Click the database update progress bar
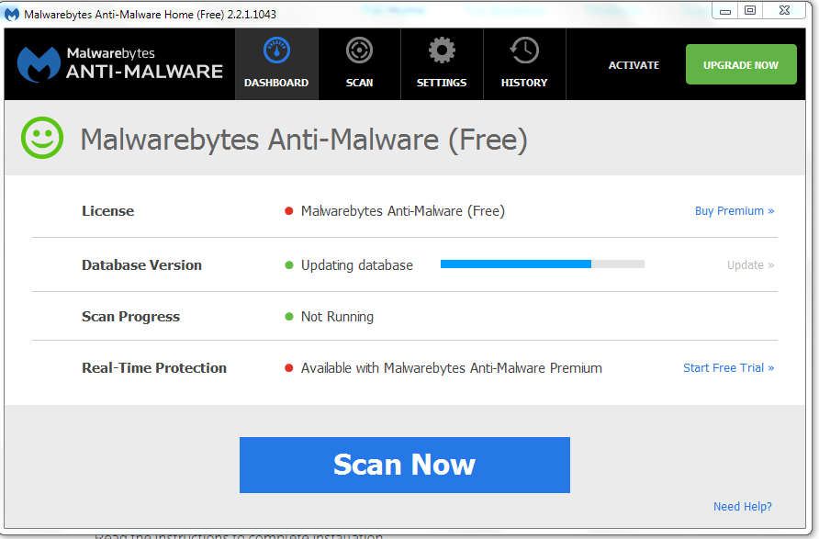 (x=543, y=264)
